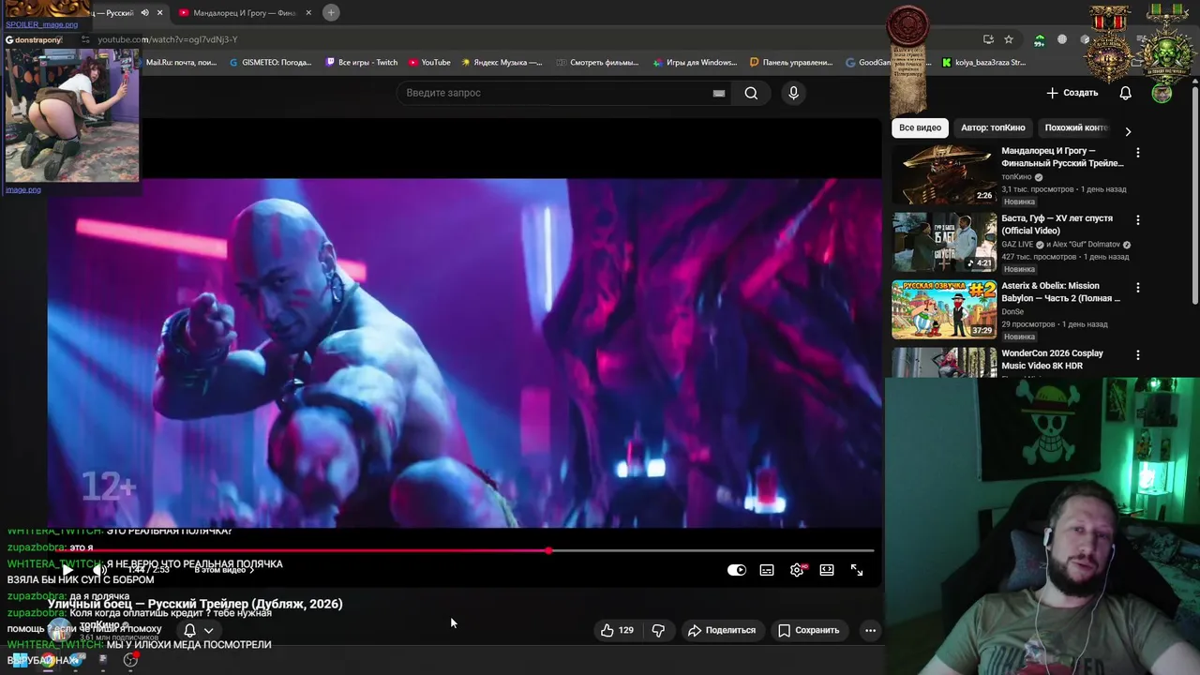1200x675 pixels.
Task: Close the active Русский browser tab
Action: point(159,13)
